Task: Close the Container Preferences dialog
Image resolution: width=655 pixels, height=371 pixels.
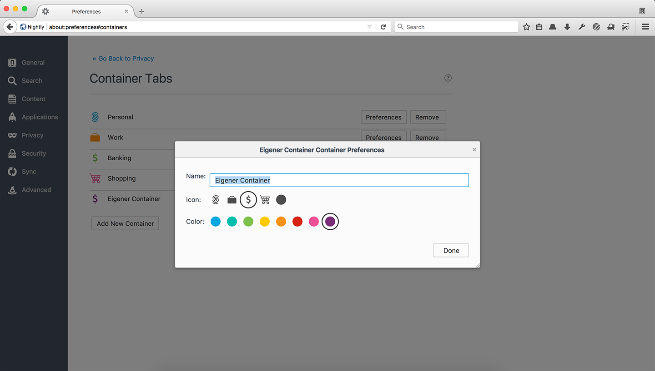Action: click(474, 149)
